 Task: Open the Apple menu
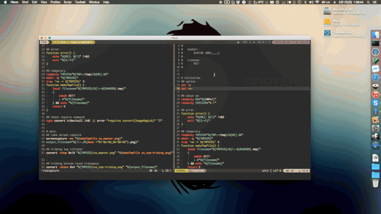[x=4, y=2]
